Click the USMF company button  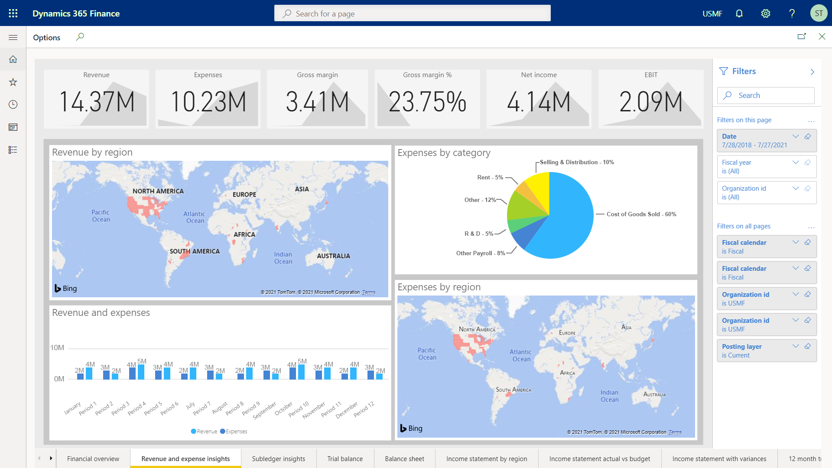click(x=712, y=13)
